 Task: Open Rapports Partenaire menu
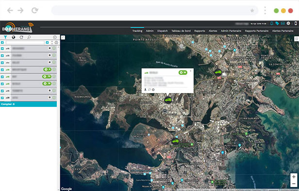point(257,31)
